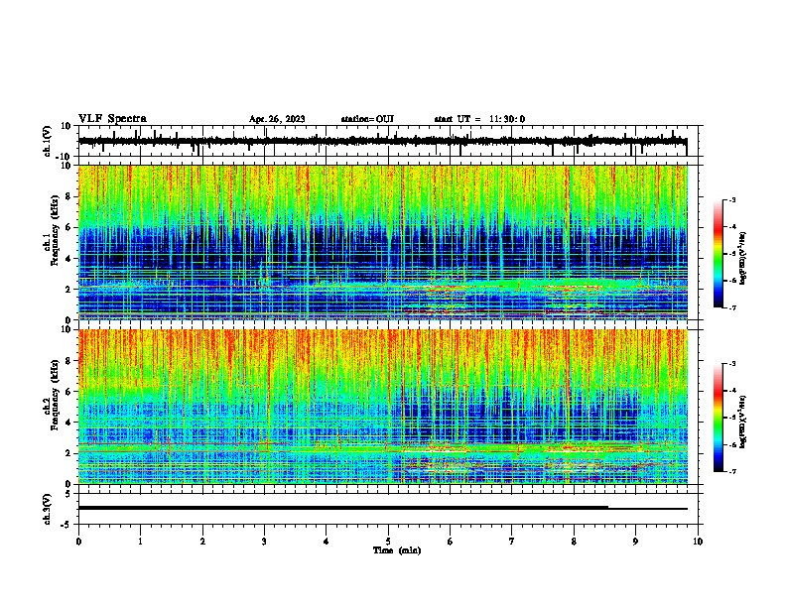Click the ch.2 color scale log(PSD) unit label
The image size is (786, 607).
click(x=743, y=423)
